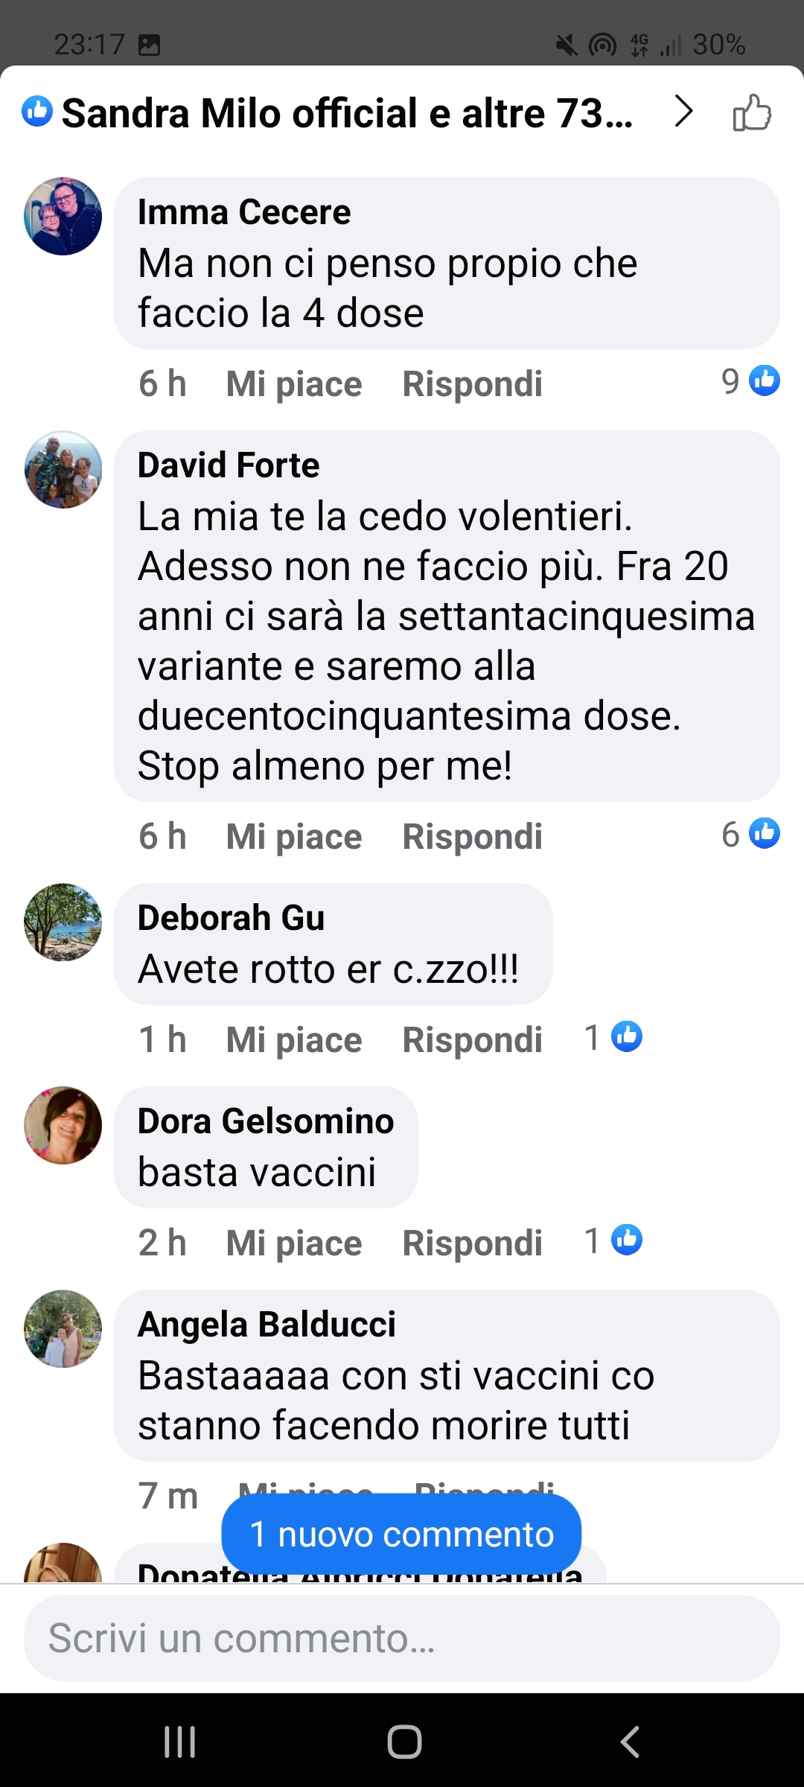The width and height of the screenshot is (804, 1787).
Task: Toggle Mi piace on David Forte's comment
Action: click(294, 837)
